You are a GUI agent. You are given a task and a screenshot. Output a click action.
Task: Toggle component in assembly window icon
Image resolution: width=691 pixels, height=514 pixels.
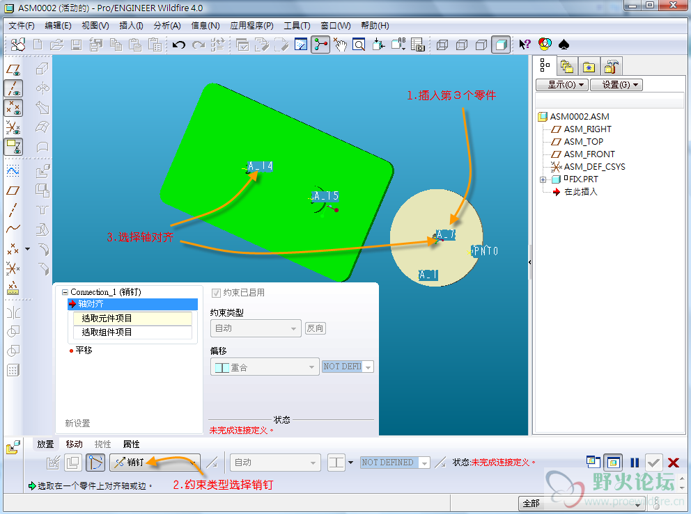(x=613, y=463)
